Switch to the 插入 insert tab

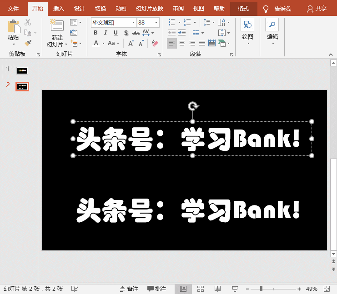59,9
